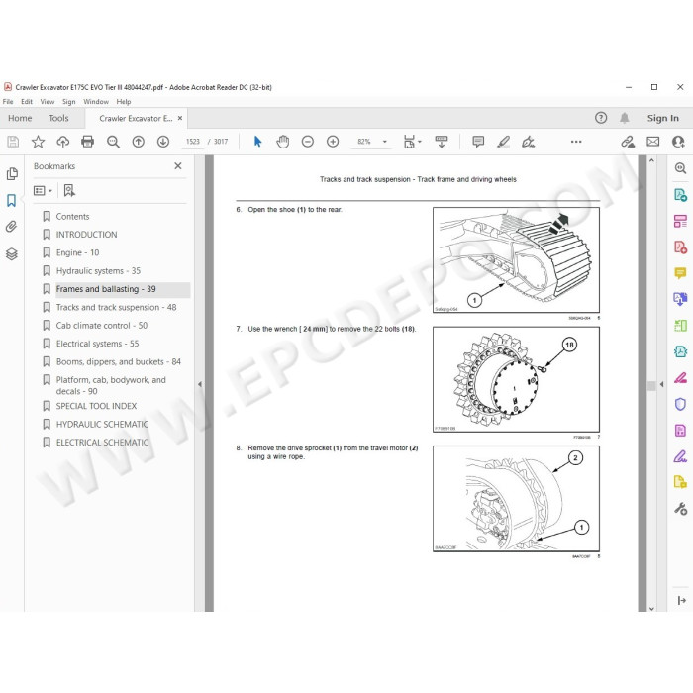Open Cab climate control - 50 bookmark
Viewport: 693px width, 693px height.
point(102,326)
